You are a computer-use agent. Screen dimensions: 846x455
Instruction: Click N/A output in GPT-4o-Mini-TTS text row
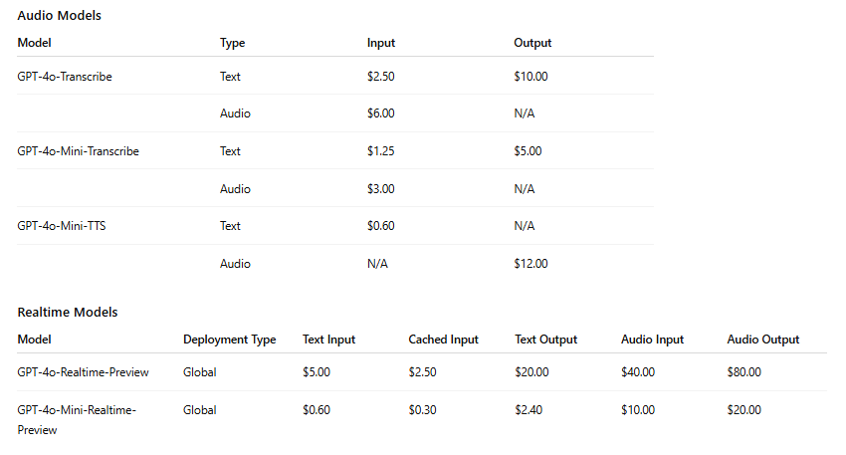525,226
